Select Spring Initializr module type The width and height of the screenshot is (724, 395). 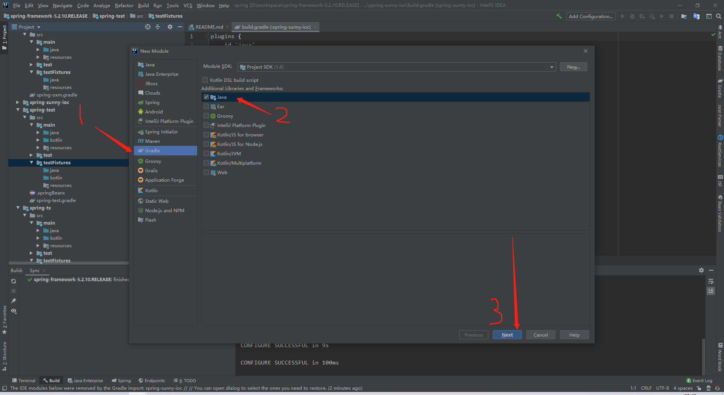click(x=165, y=132)
